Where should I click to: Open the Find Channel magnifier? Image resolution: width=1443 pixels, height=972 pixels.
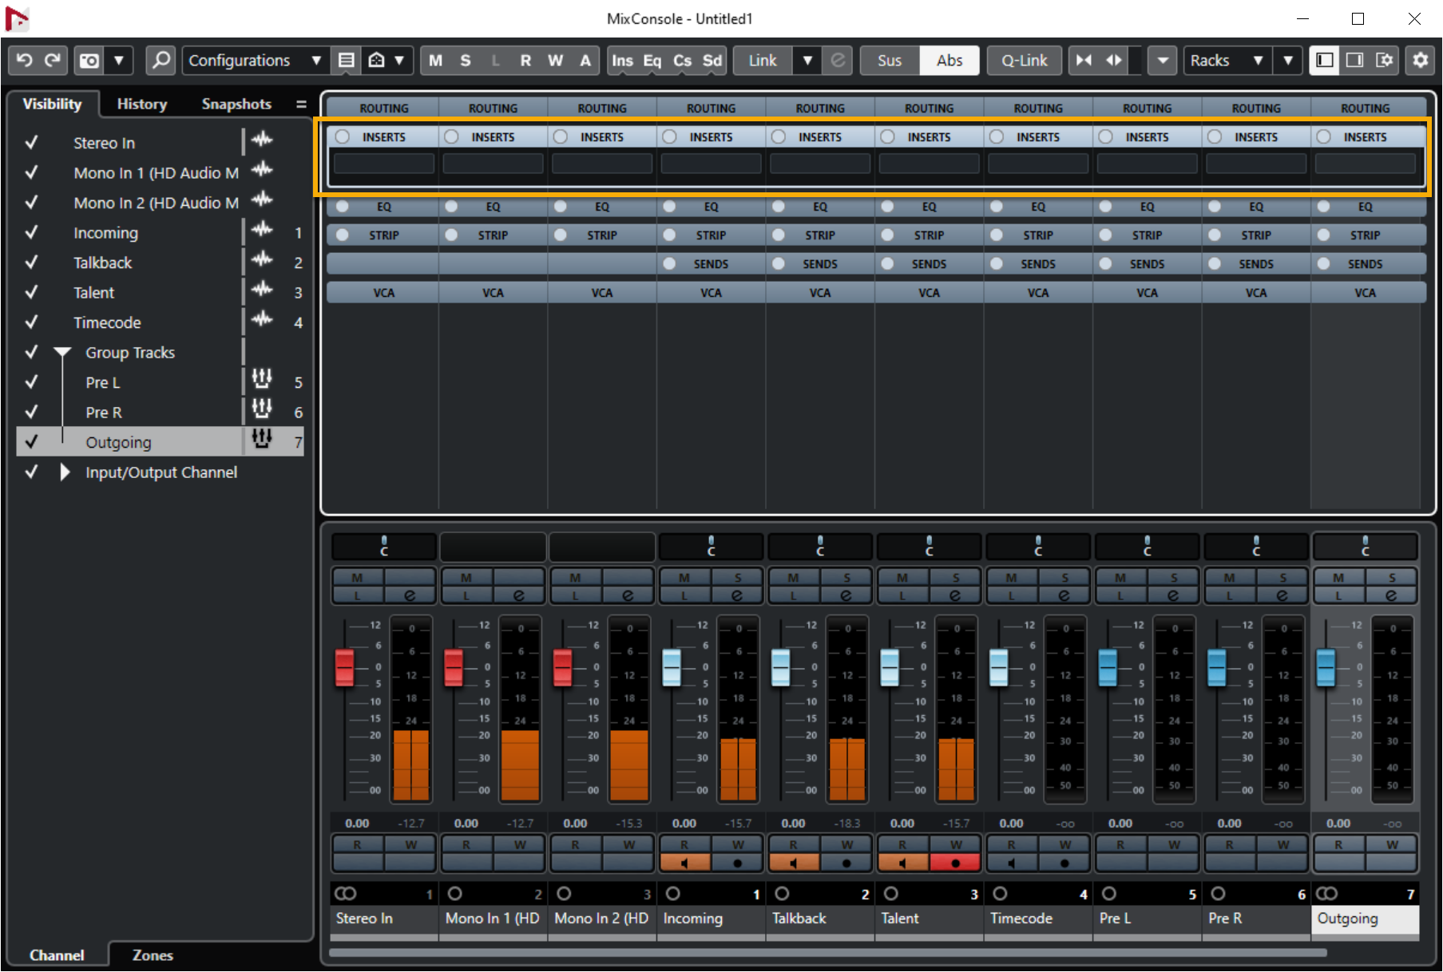[161, 61]
